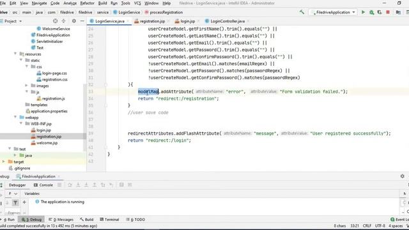Collapse the static folder
Screen dimensions: 409x230
pos(21,60)
